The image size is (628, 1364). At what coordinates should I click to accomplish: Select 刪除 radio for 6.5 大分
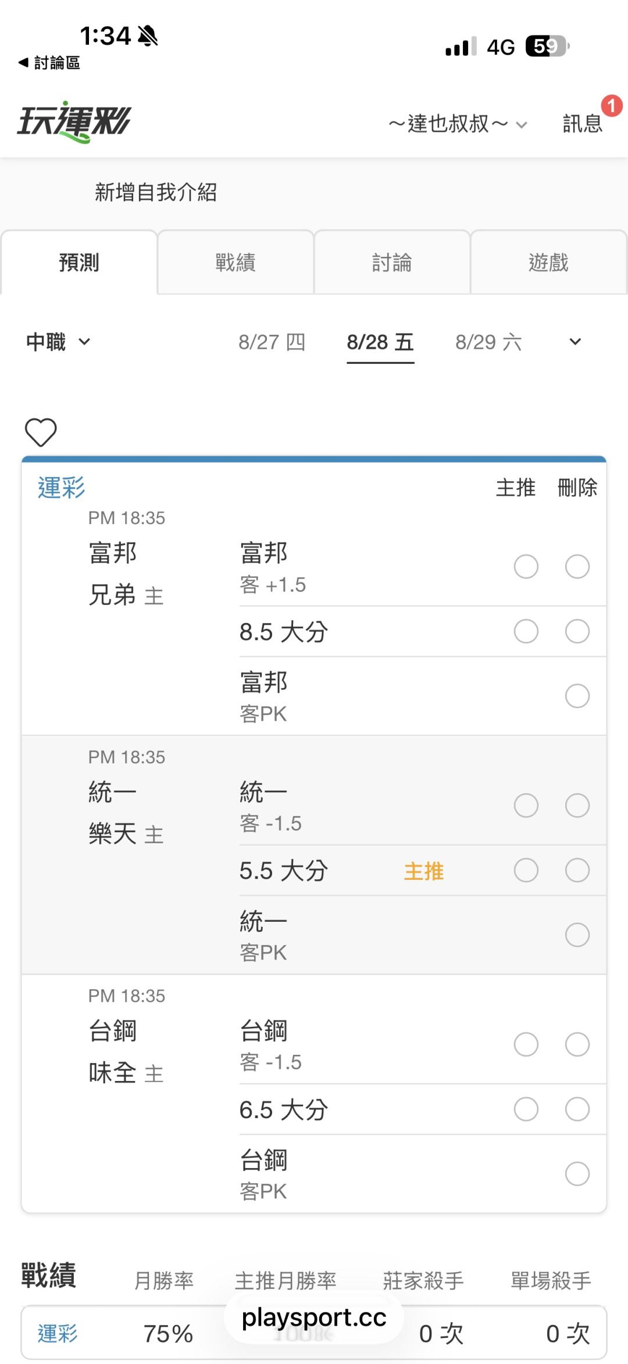point(577,1109)
